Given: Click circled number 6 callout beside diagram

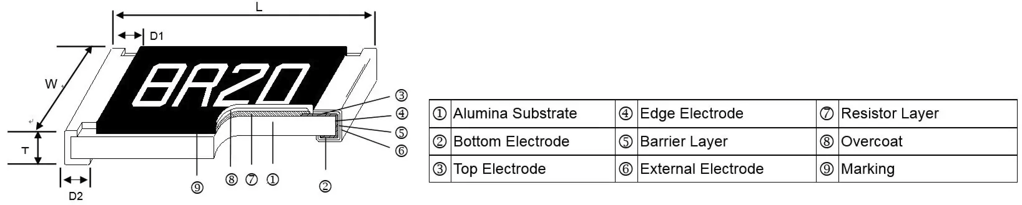Looking at the screenshot, I should tap(401, 151).
